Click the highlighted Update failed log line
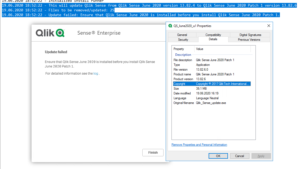The height and width of the screenshot is (169, 308). (x=140, y=15)
